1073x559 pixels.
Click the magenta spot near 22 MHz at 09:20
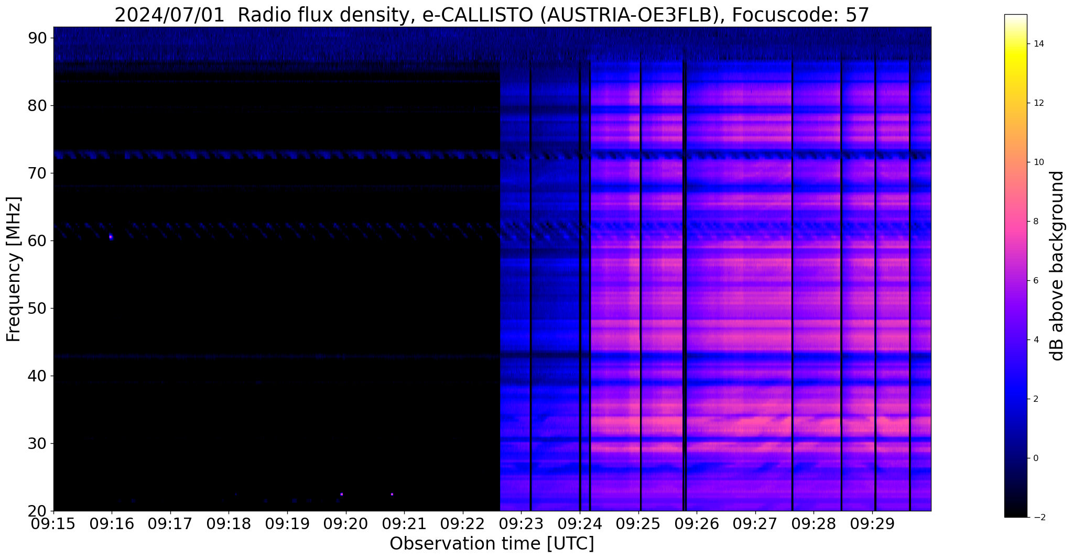coord(342,495)
